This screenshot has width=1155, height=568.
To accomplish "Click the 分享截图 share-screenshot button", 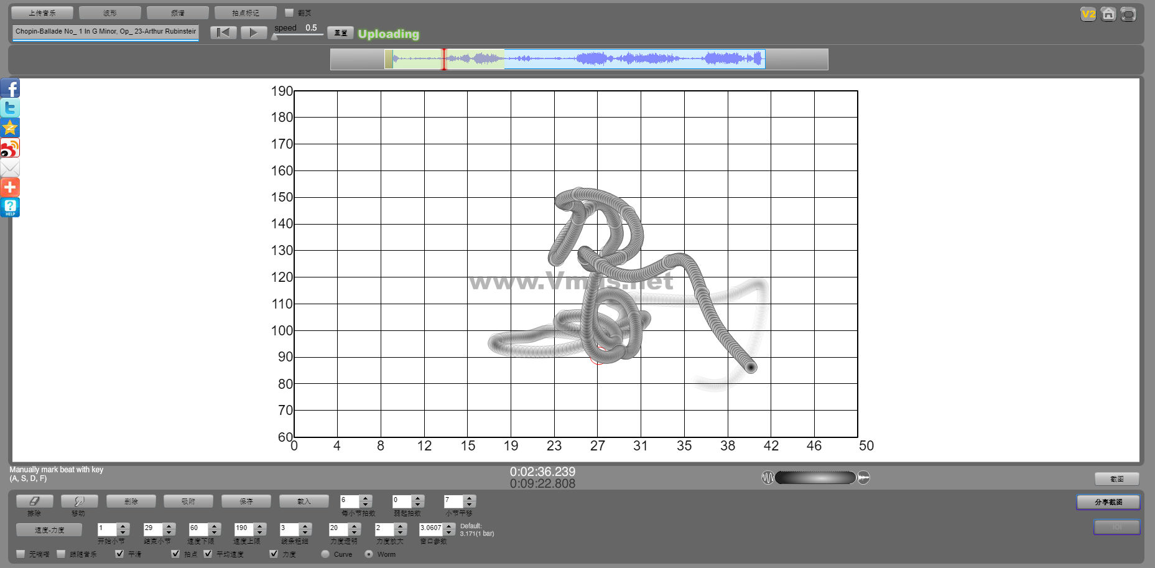I will (x=1108, y=502).
